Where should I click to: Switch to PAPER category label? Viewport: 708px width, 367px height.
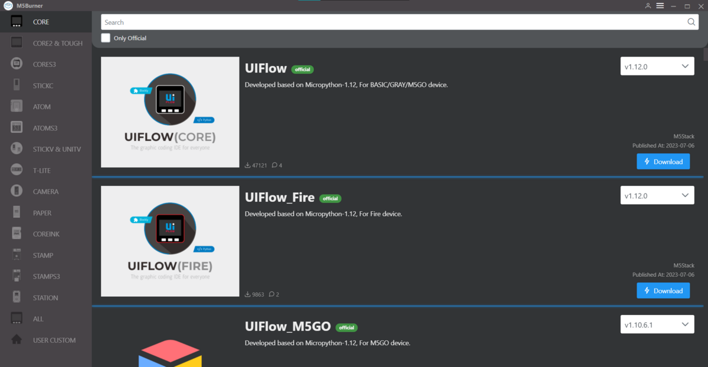42,213
